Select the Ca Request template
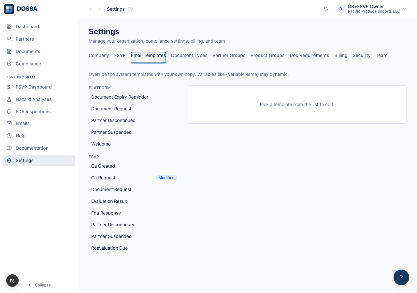Screen dimensions: 417x293 [x=134, y=178]
